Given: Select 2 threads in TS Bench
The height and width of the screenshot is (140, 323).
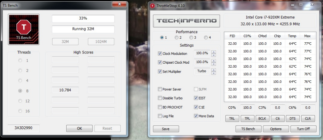Looking at the screenshot, I should coord(20,70).
